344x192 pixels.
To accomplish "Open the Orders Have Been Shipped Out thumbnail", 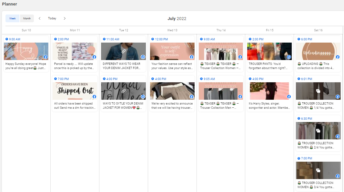I will [x=75, y=91].
